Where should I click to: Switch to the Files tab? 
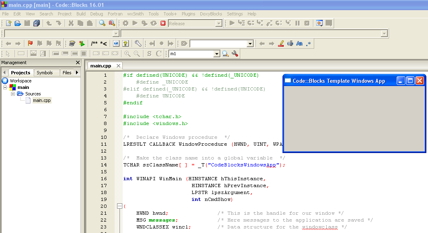click(x=67, y=73)
